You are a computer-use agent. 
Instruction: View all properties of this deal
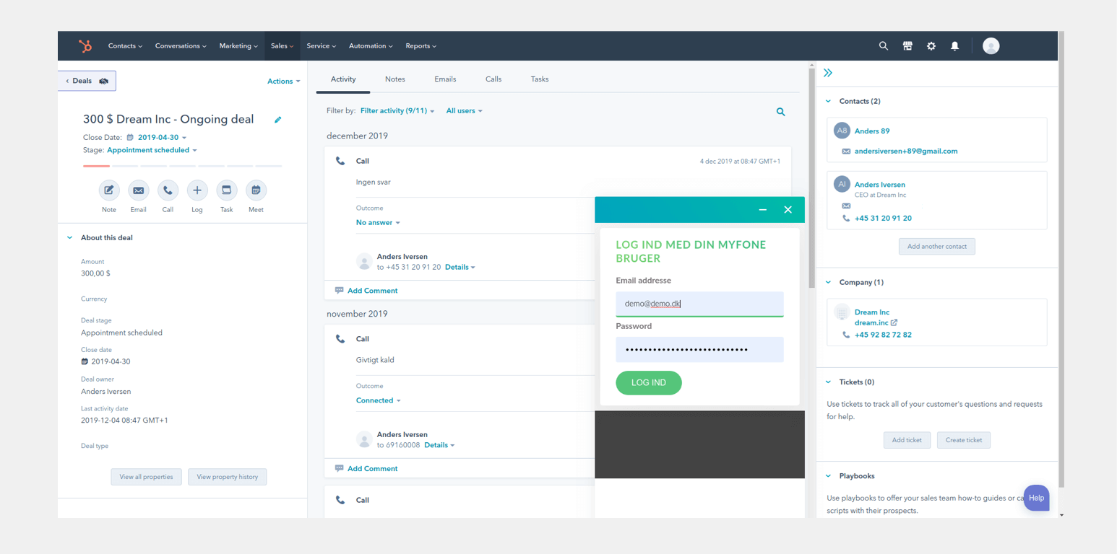tap(146, 476)
